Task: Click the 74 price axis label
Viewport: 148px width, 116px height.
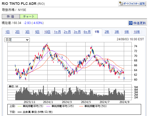Action: pyautogui.click(x=136, y=46)
